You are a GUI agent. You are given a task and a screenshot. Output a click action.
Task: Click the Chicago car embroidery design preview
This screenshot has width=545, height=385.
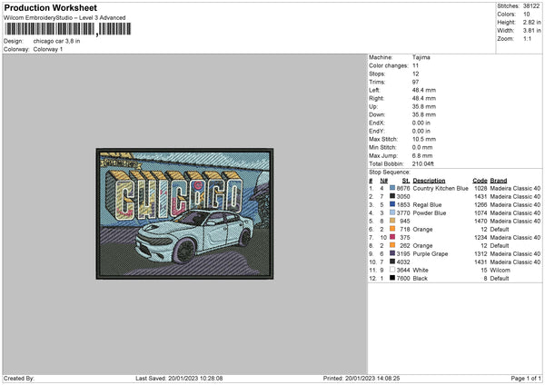tap(184, 213)
